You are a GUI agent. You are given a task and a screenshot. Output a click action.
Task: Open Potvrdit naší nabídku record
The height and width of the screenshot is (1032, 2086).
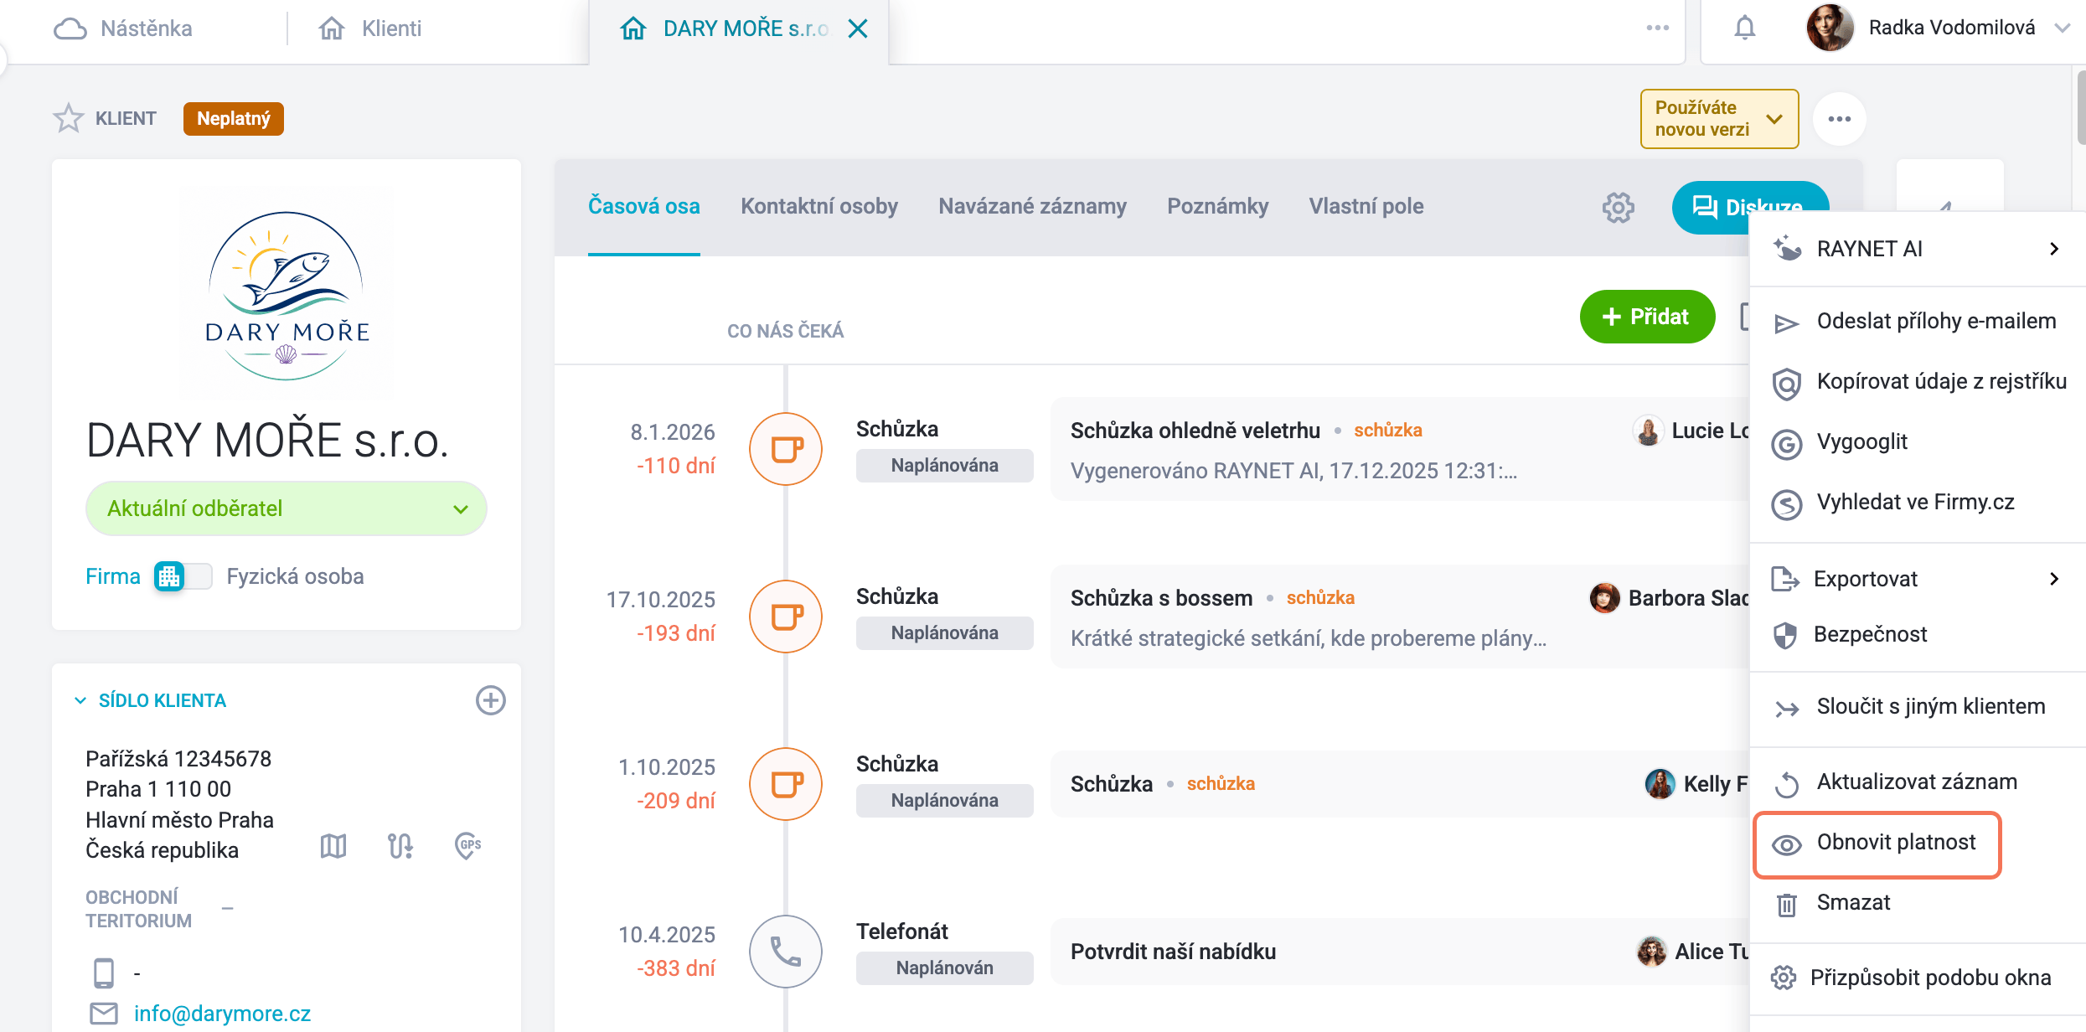pos(1173,952)
